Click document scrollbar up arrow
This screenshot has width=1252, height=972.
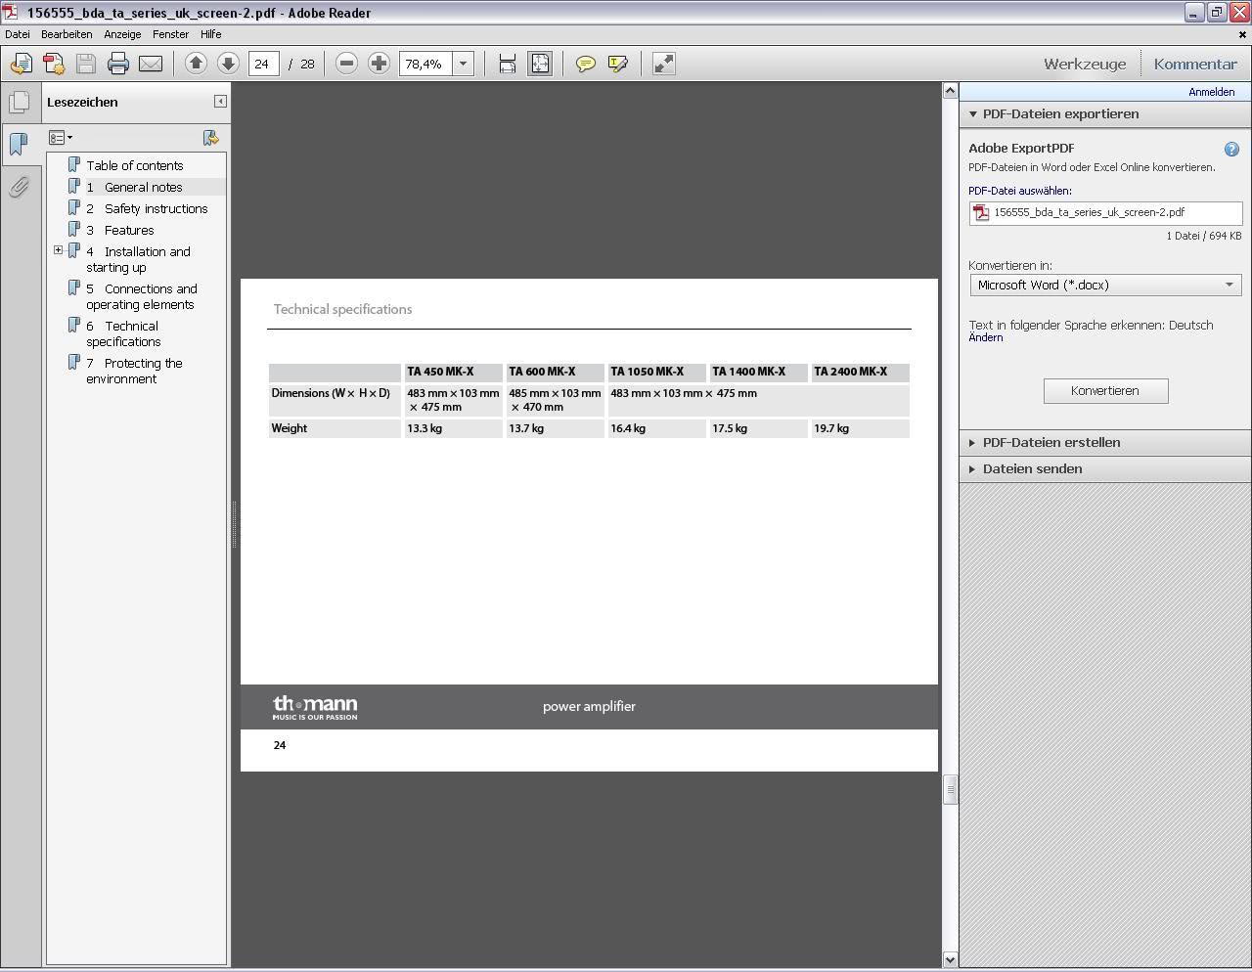[950, 91]
